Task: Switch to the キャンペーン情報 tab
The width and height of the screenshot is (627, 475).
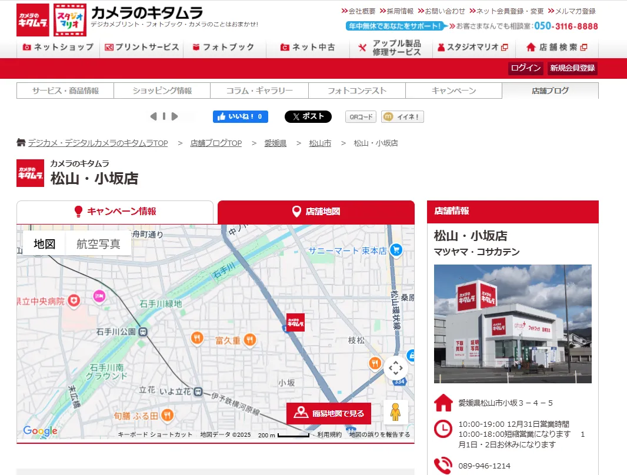Action: (115, 212)
